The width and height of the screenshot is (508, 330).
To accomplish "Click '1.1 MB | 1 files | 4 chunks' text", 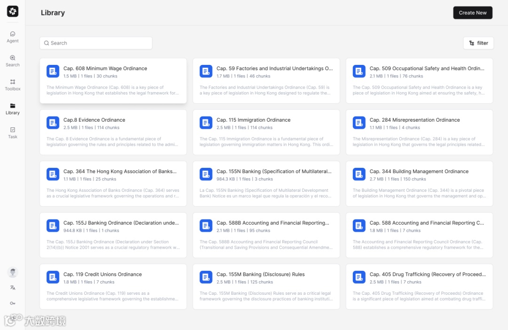I will point(395,127).
